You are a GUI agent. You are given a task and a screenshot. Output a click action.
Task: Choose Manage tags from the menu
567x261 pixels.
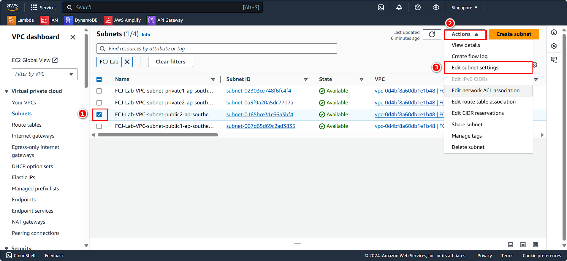pyautogui.click(x=488, y=136)
